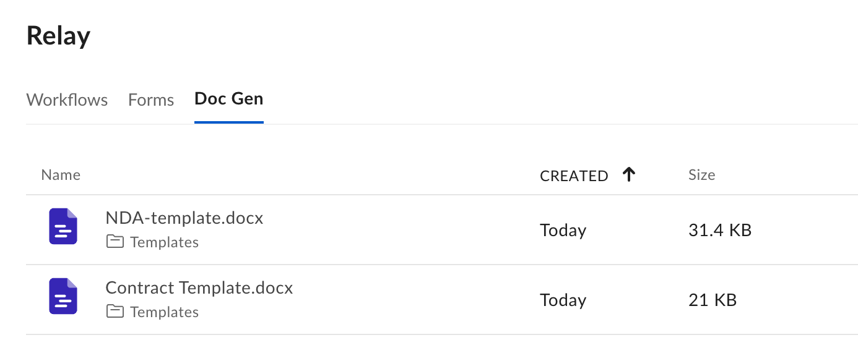The height and width of the screenshot is (340, 858).
Task: Click the Today date in Contract Template row
Action: click(x=563, y=300)
